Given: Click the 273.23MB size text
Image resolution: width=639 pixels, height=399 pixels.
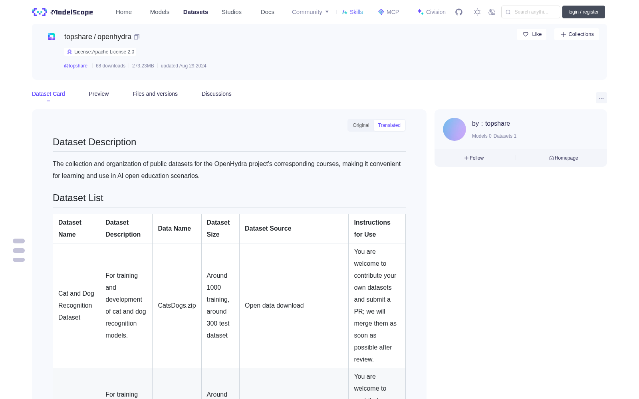Looking at the screenshot, I should point(143,66).
